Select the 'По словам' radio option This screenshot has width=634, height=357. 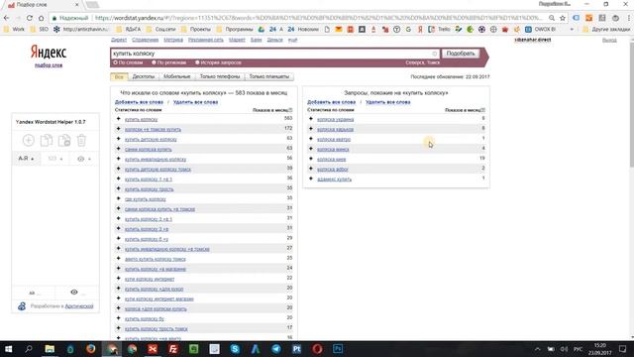tap(116, 62)
